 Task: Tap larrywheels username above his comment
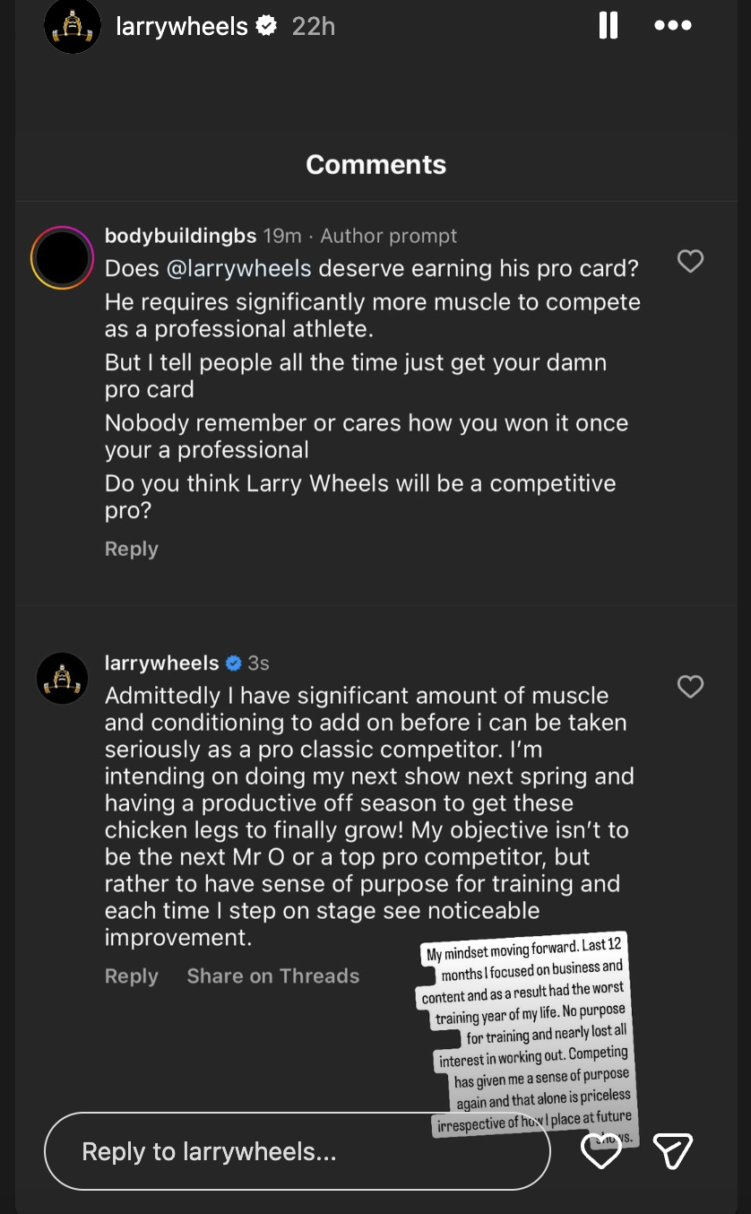click(161, 663)
